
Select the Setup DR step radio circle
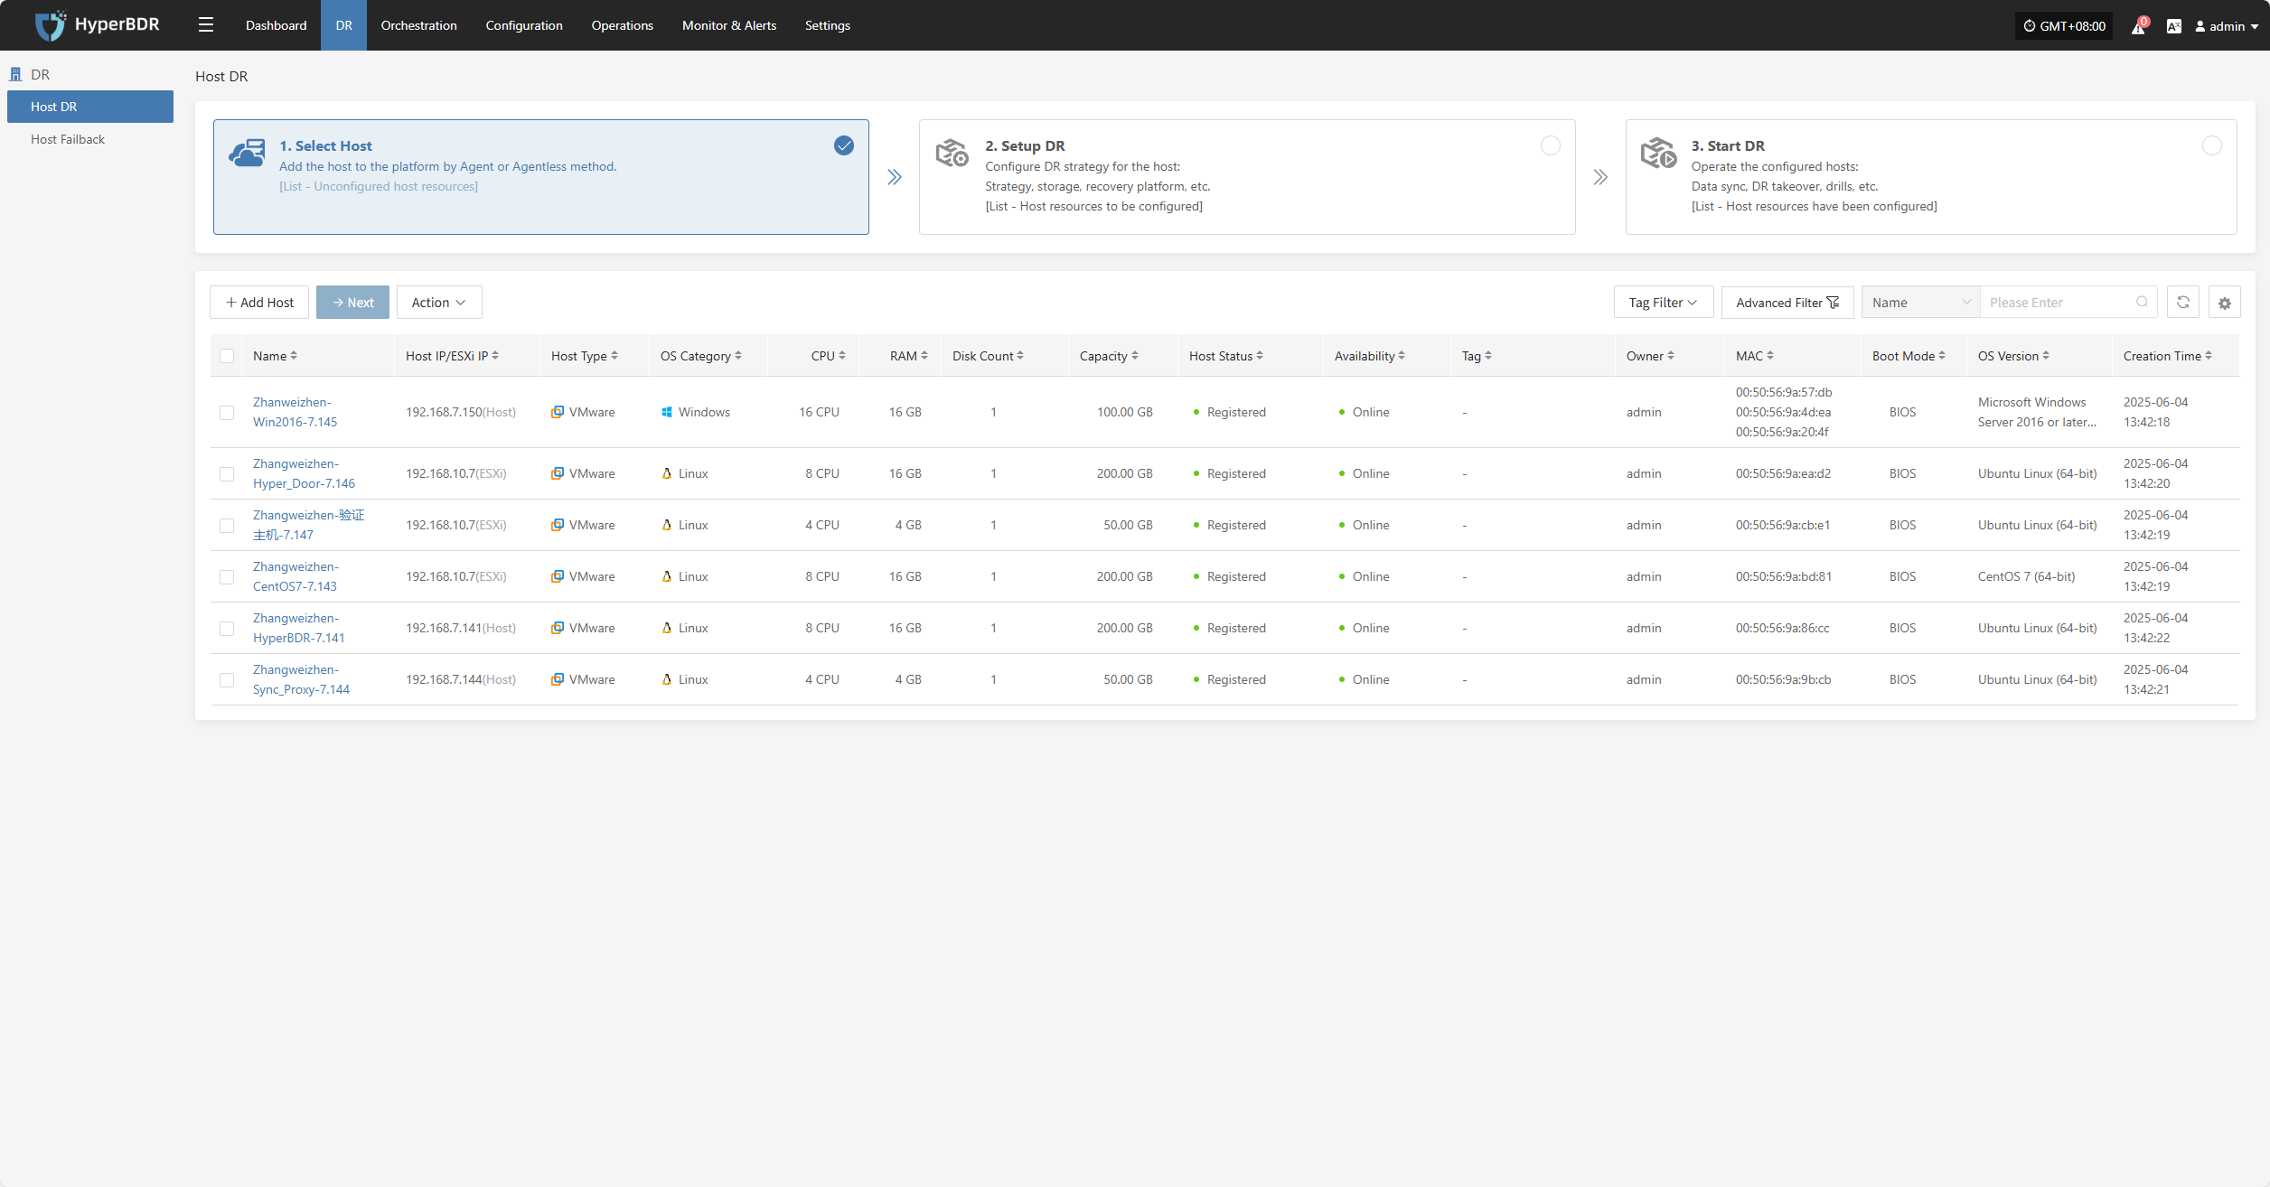pyautogui.click(x=1551, y=145)
